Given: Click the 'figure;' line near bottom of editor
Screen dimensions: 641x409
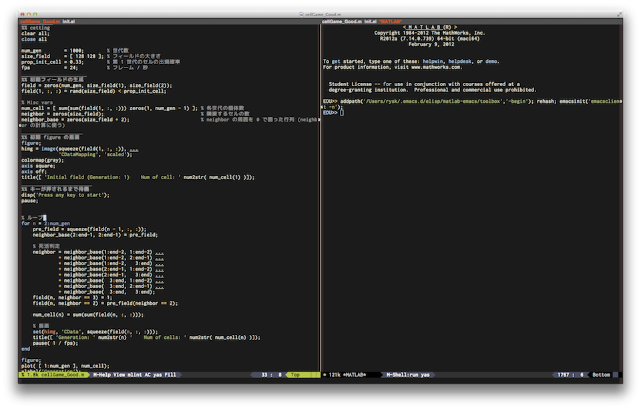Looking at the screenshot, I should click(31, 360).
